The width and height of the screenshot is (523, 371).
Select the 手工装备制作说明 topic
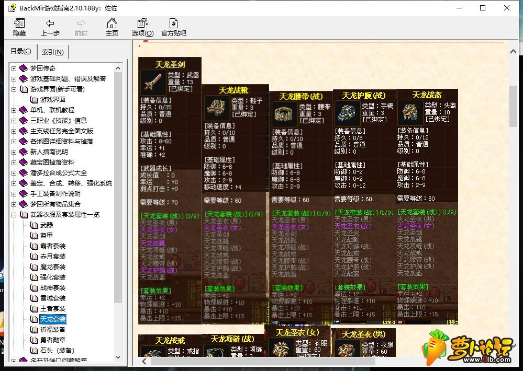pyautogui.click(x=55, y=193)
